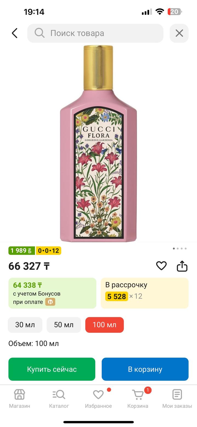Open the Каталог tab

pos(59,399)
